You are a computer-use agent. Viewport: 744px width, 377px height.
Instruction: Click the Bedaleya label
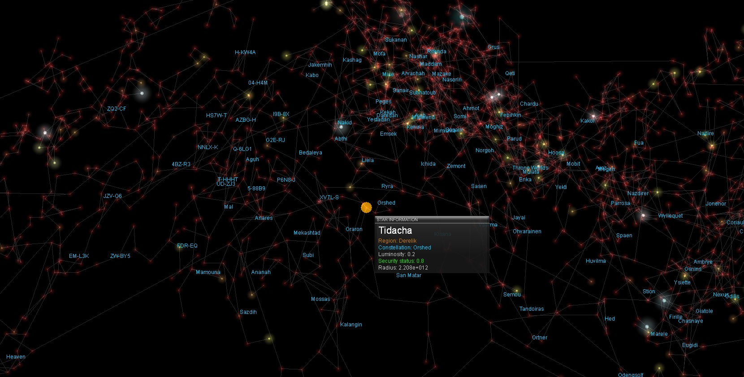[311, 153]
